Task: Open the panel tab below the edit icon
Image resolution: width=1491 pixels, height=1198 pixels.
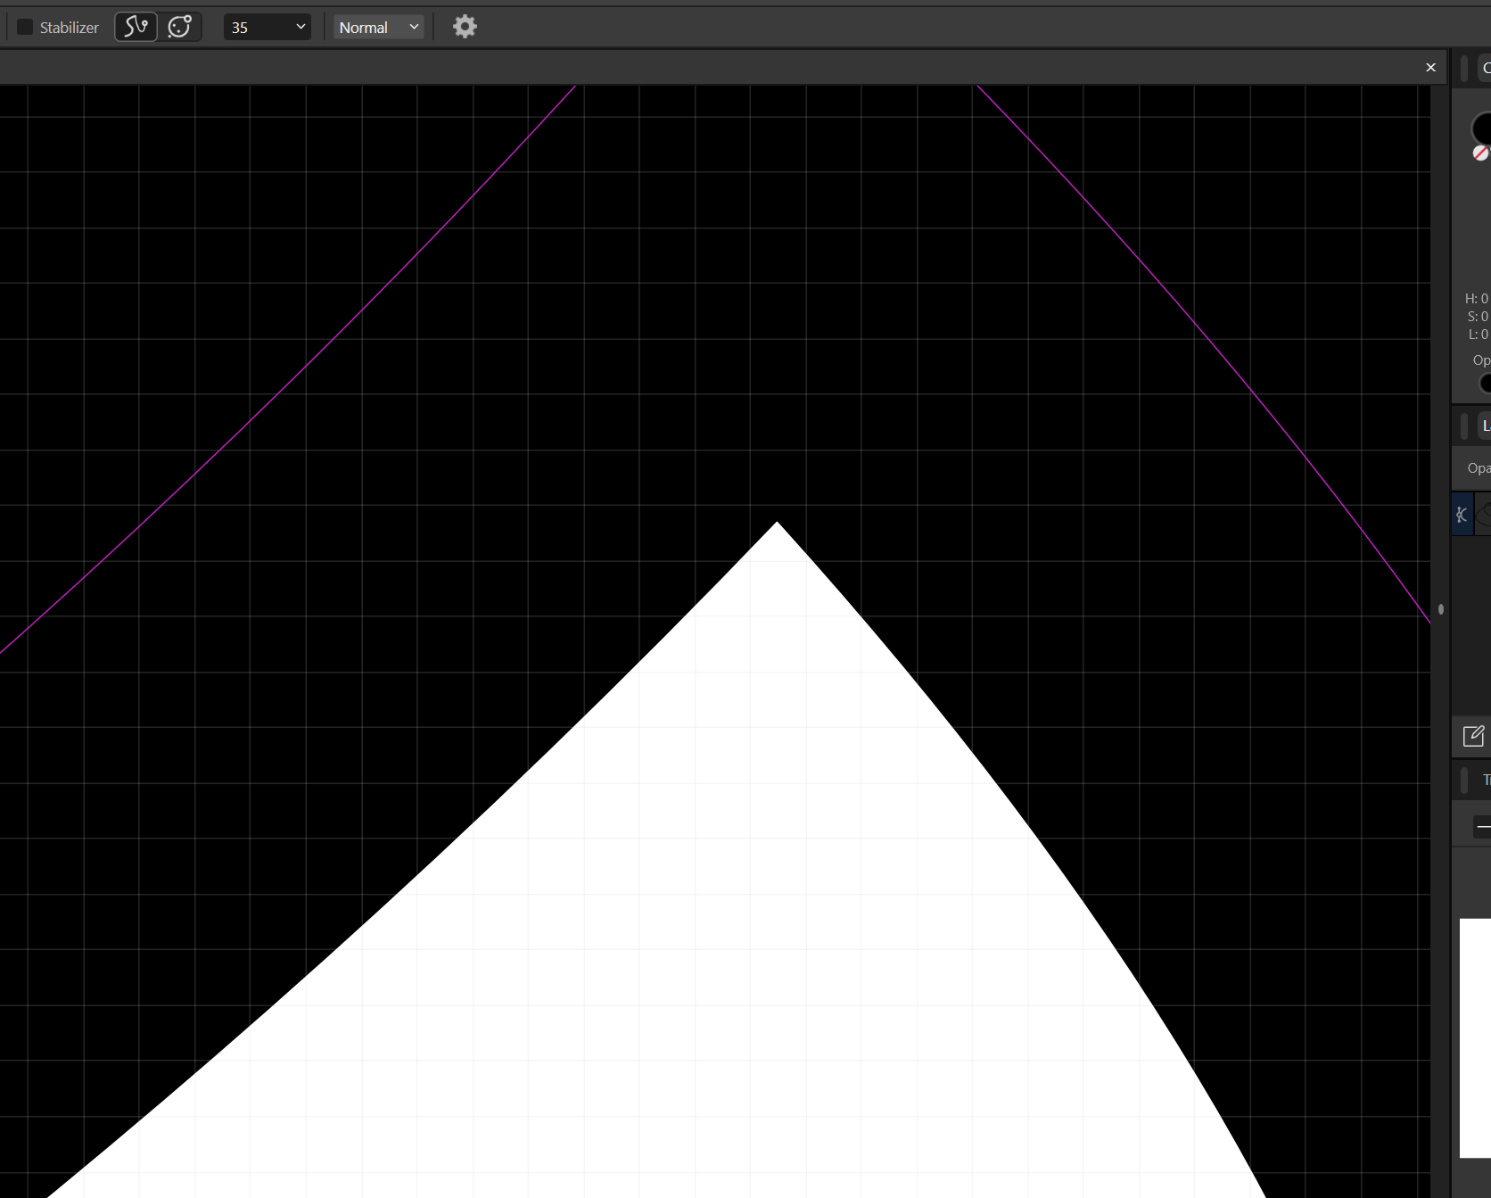Action: click(x=1485, y=781)
